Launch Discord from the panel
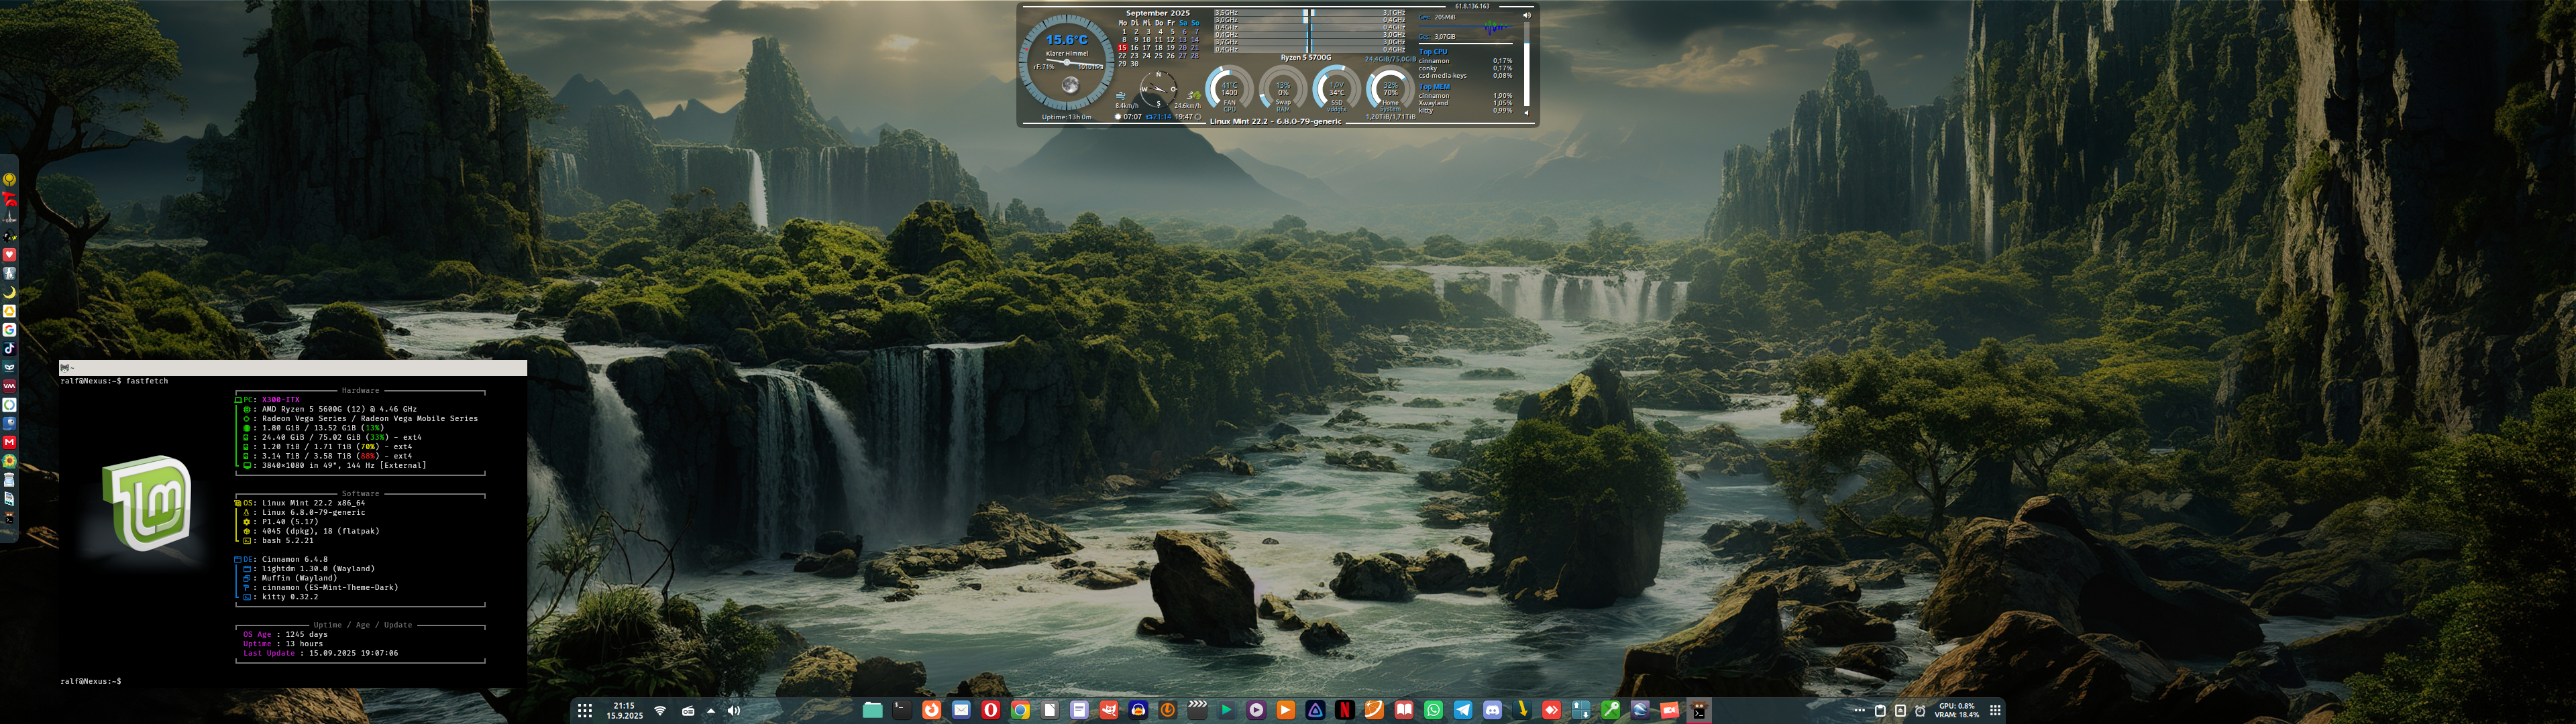The height and width of the screenshot is (724, 2576). pos(1493,710)
